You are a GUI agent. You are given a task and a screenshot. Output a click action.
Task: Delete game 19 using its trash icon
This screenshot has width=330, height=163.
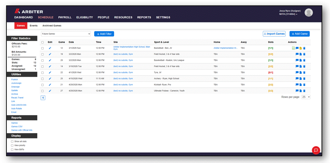coord(304,54)
